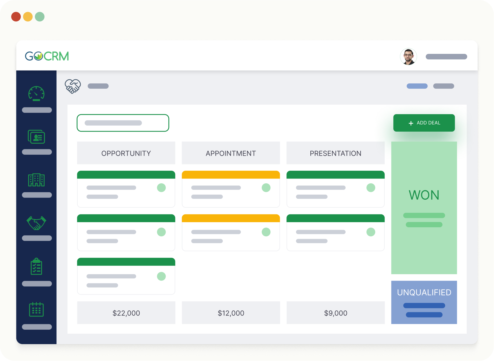This screenshot has height=361, width=494.
Task: Click the Add Deal button
Action: (424, 123)
